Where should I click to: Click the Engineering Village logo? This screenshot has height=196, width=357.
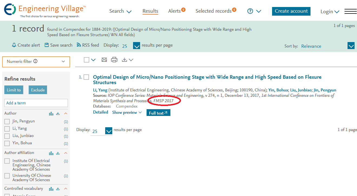[45, 11]
